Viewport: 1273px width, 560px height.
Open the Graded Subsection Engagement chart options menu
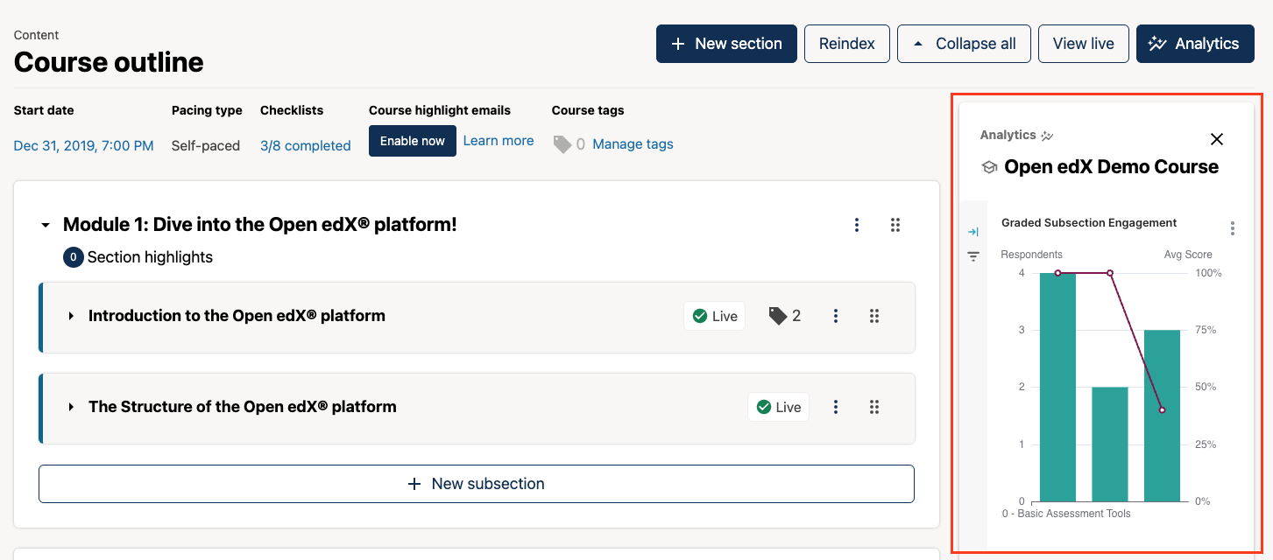pos(1233,227)
